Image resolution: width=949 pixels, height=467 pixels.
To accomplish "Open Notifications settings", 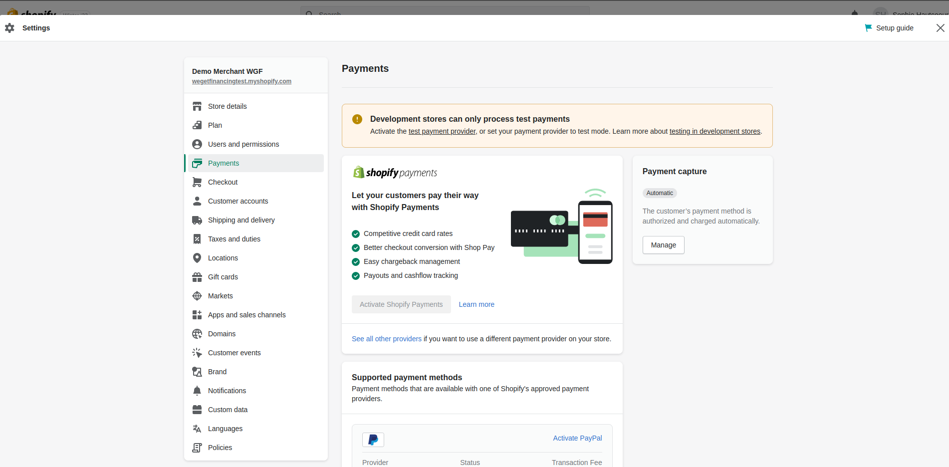I will [x=256, y=391].
